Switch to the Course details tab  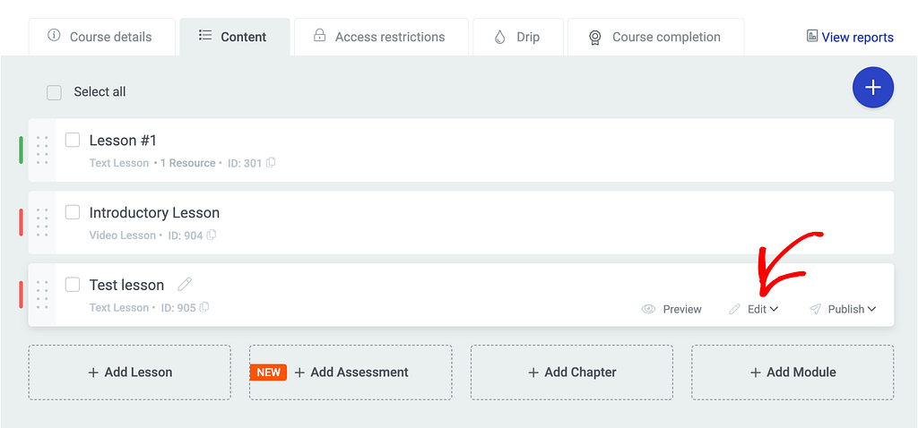point(102,37)
